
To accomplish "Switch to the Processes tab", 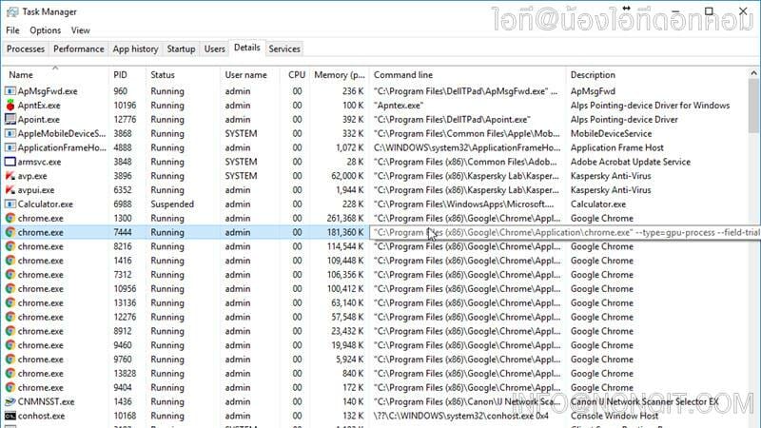I will click(26, 49).
